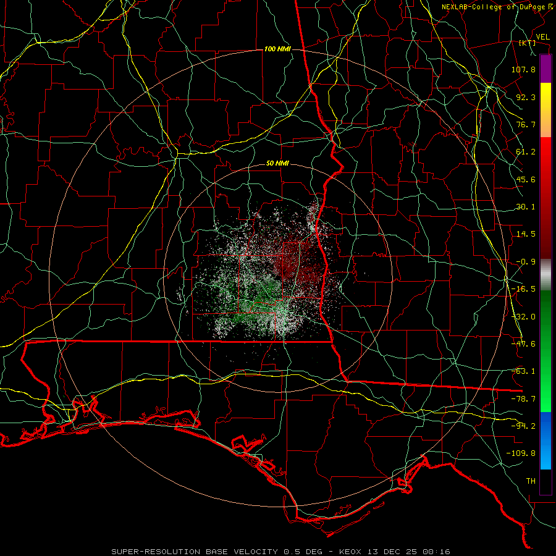Click the blue segment of the color bar
The image size is (556, 556).
click(x=545, y=440)
